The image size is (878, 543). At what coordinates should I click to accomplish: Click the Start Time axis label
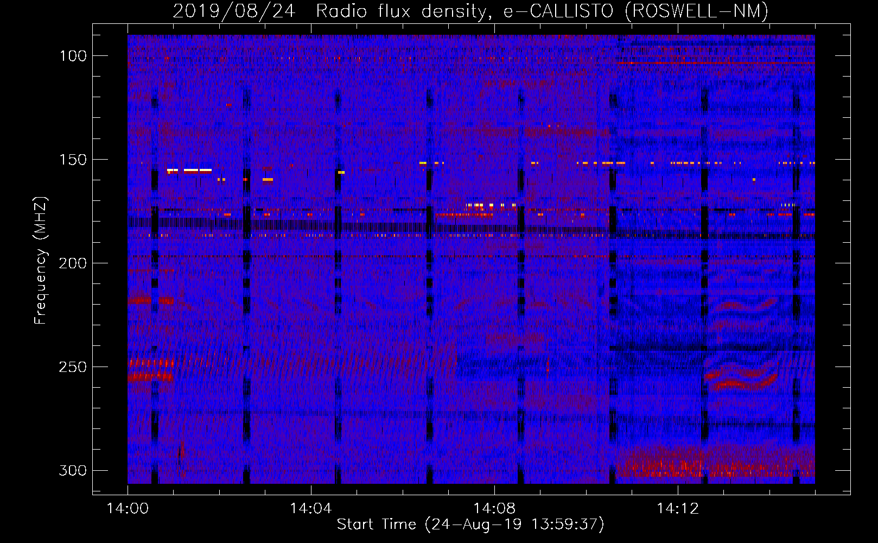pyautogui.click(x=470, y=525)
